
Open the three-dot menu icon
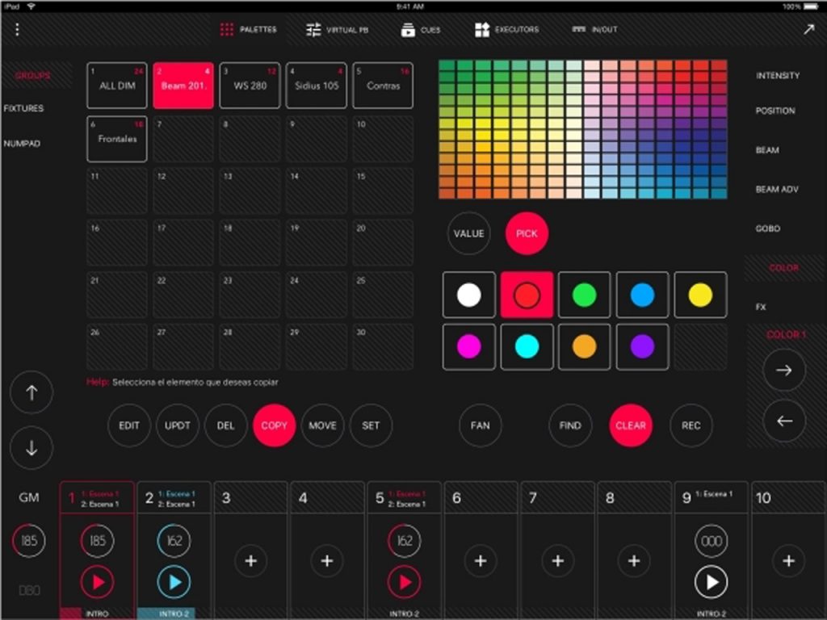pyautogui.click(x=17, y=30)
